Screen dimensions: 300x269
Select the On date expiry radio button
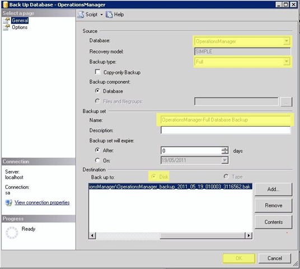pyautogui.click(x=97, y=160)
